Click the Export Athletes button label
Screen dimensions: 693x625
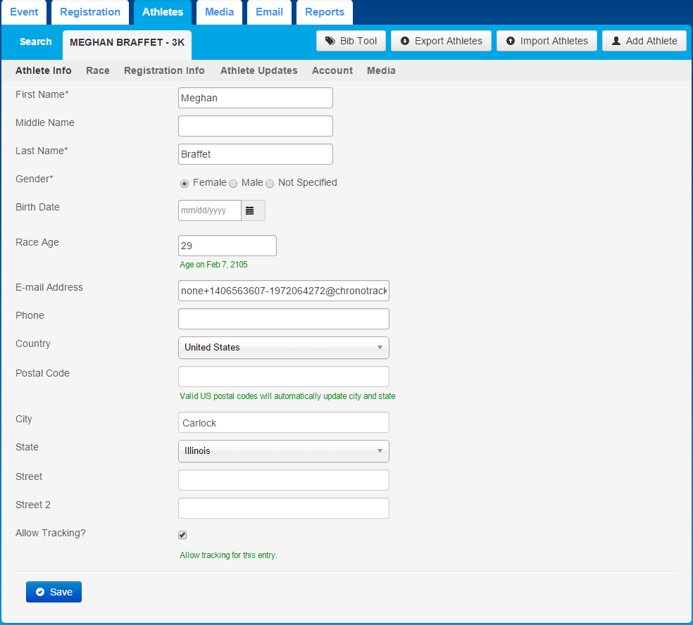(448, 41)
